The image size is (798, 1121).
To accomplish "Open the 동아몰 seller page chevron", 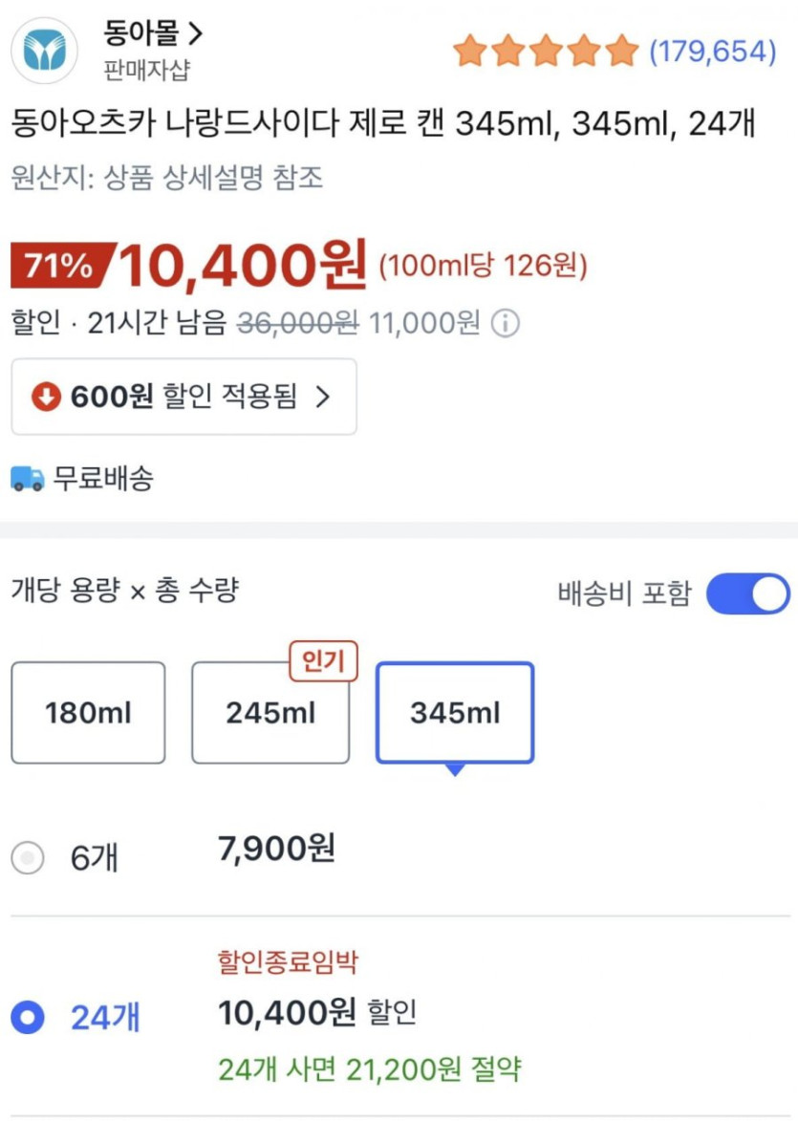I will [x=196, y=35].
